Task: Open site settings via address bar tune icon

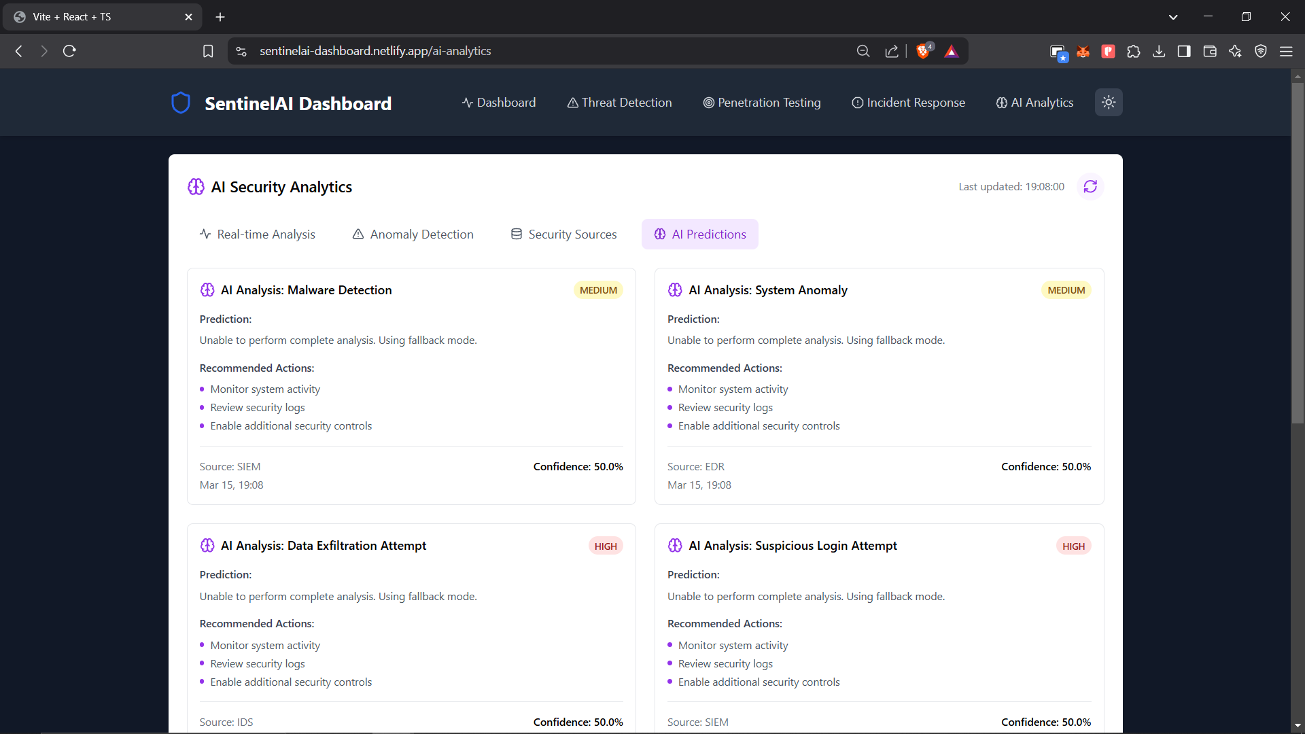Action: 241,51
